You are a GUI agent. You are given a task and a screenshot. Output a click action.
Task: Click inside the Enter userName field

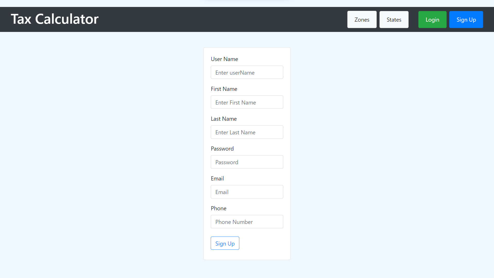(247, 72)
